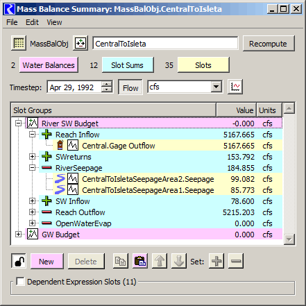Click the Recompute button

click(269, 44)
